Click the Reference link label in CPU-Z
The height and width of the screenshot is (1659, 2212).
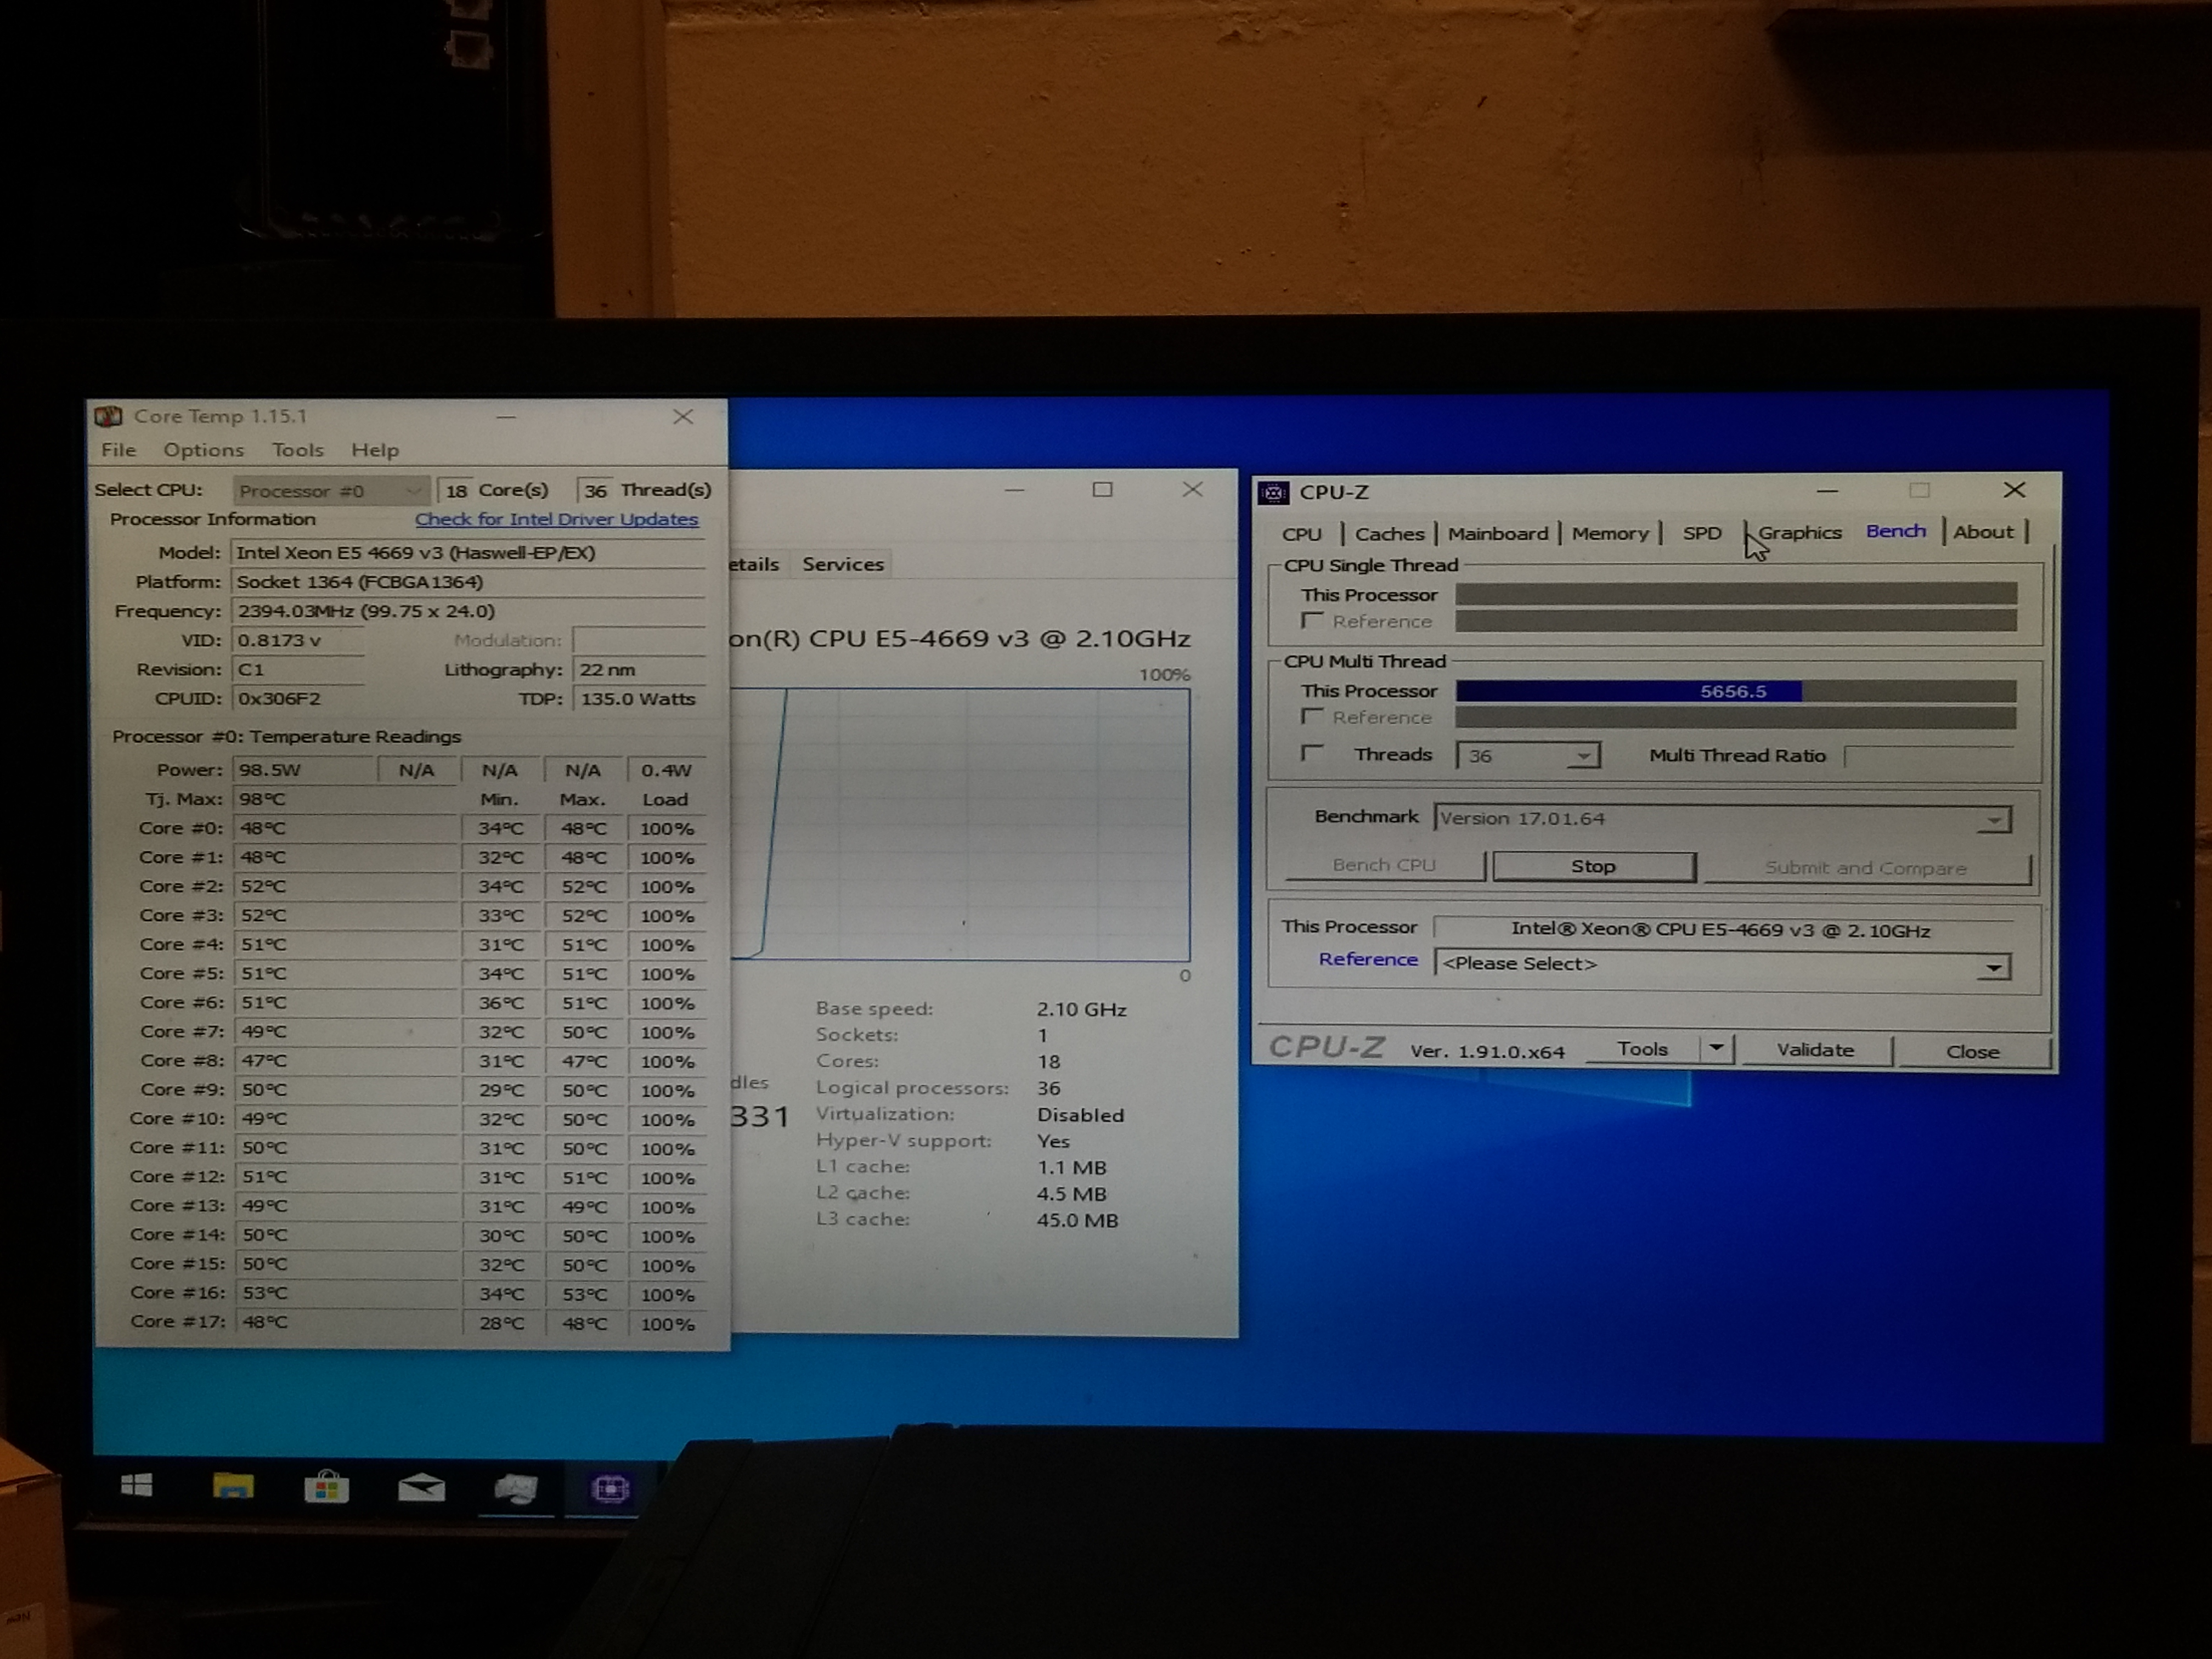1367,959
